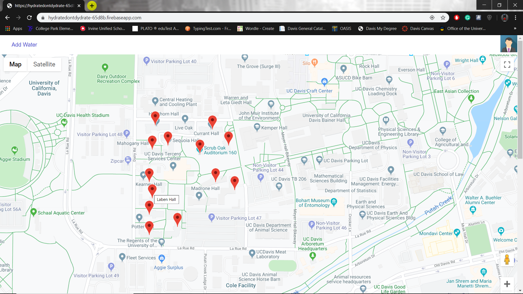Click the Schaal Aquatic Center map pin
The image size is (523, 294).
(x=34, y=212)
